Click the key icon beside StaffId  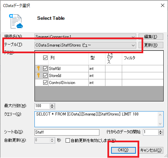point(38,68)
